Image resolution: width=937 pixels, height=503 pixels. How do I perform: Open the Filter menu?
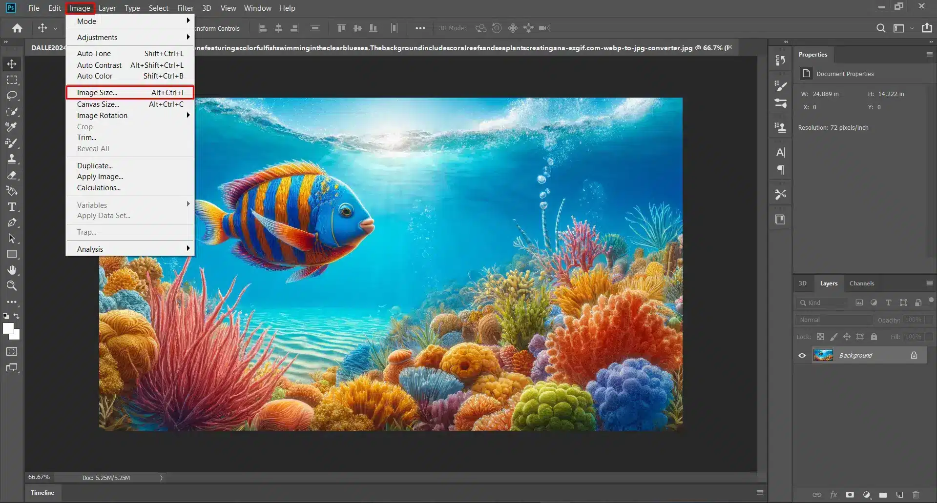click(x=185, y=8)
